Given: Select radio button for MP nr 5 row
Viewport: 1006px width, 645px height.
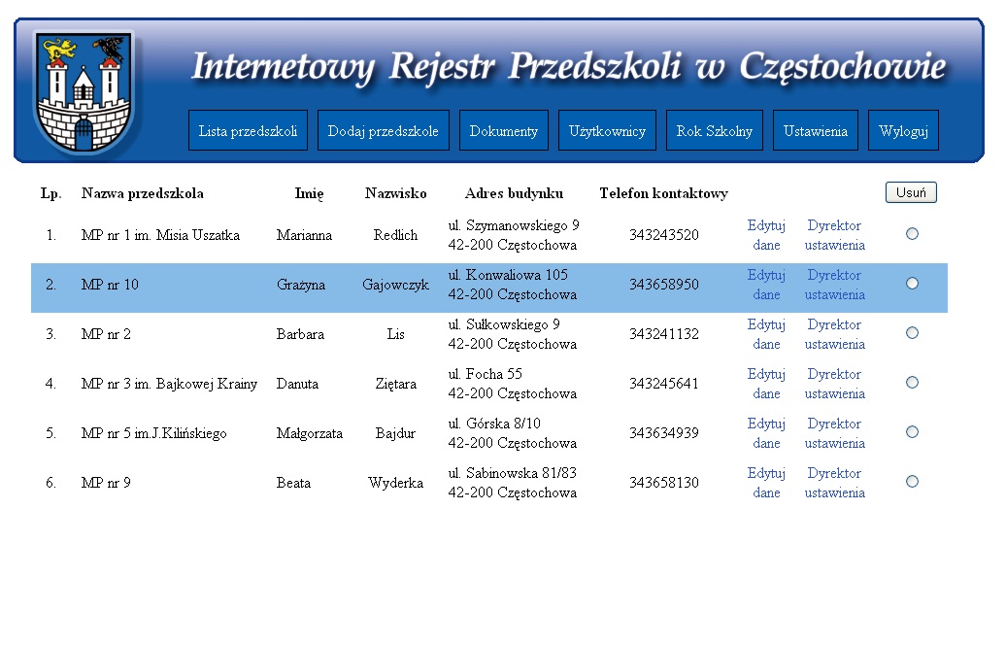Looking at the screenshot, I should pyautogui.click(x=912, y=432).
